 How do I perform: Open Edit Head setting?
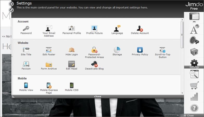(71, 66)
